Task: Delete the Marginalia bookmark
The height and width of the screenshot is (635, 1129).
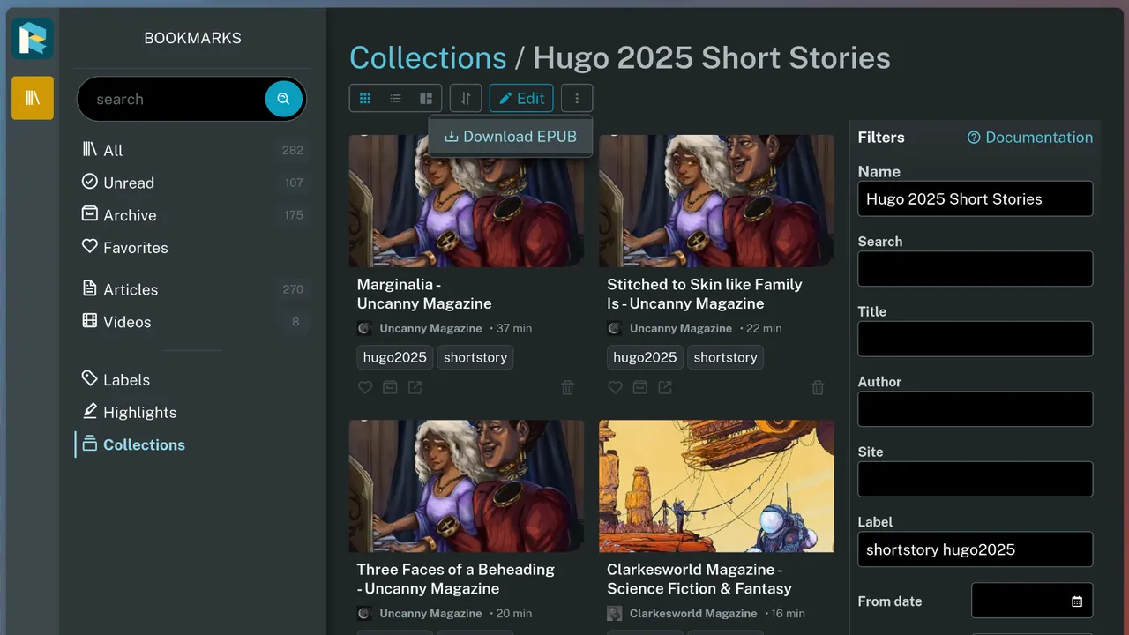Action: click(x=568, y=387)
